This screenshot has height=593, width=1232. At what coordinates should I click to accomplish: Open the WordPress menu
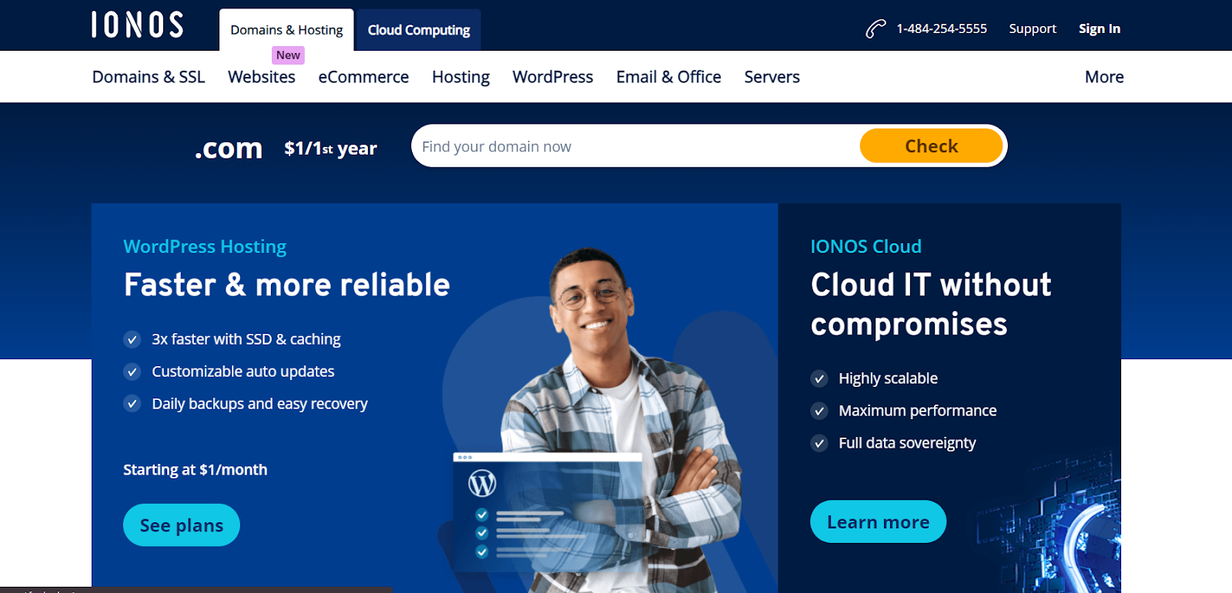[553, 77]
